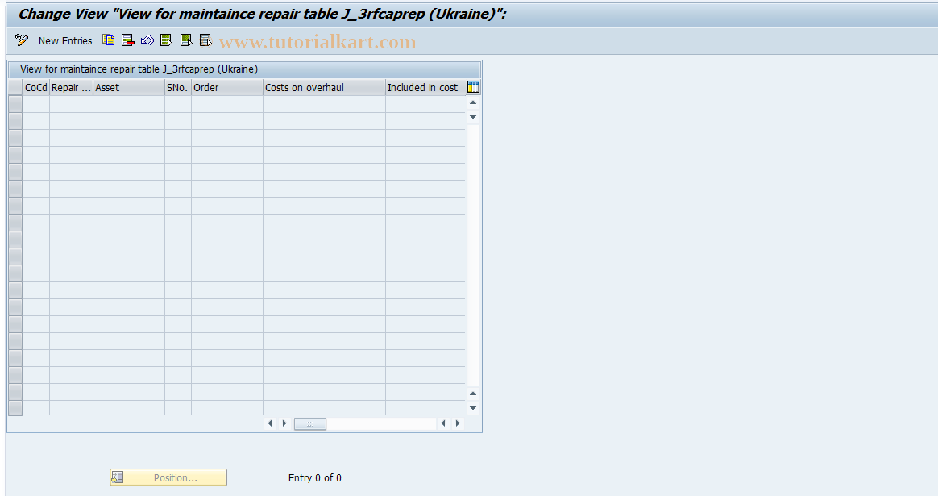This screenshot has width=938, height=496.
Task: Click the first row Asset cell
Action: tap(129, 104)
